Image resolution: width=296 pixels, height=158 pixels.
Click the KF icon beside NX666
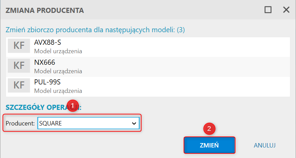pos(19,65)
